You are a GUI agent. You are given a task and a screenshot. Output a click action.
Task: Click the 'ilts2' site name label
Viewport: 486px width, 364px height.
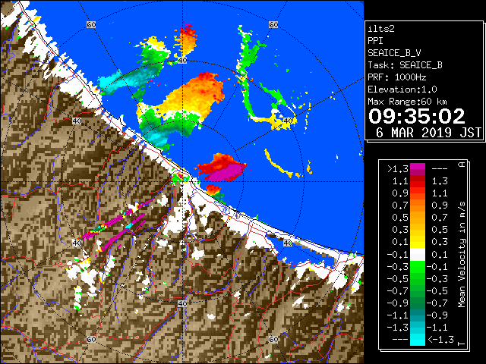pos(381,29)
